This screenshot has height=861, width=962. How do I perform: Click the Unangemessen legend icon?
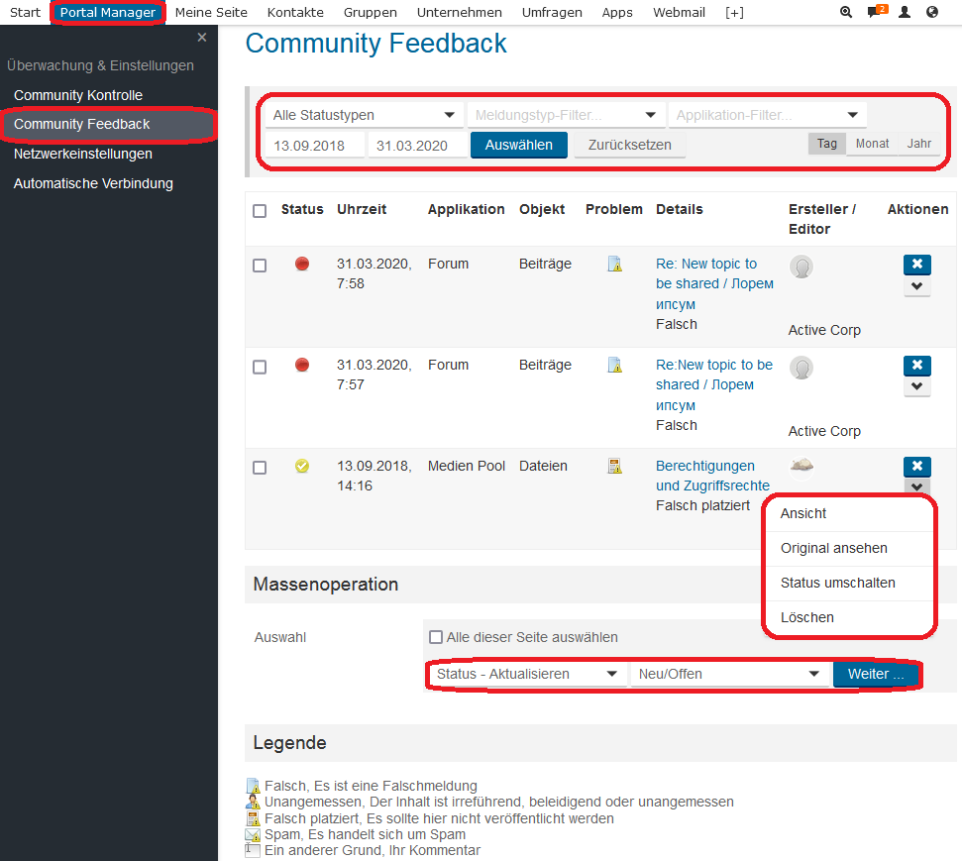point(253,803)
